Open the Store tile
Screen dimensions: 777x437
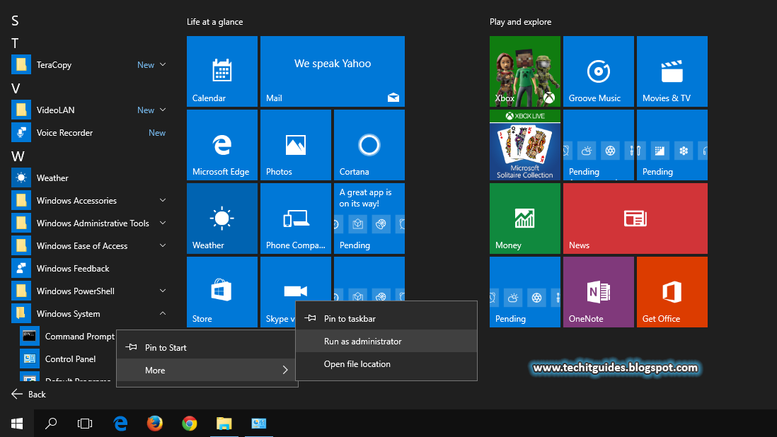221,292
